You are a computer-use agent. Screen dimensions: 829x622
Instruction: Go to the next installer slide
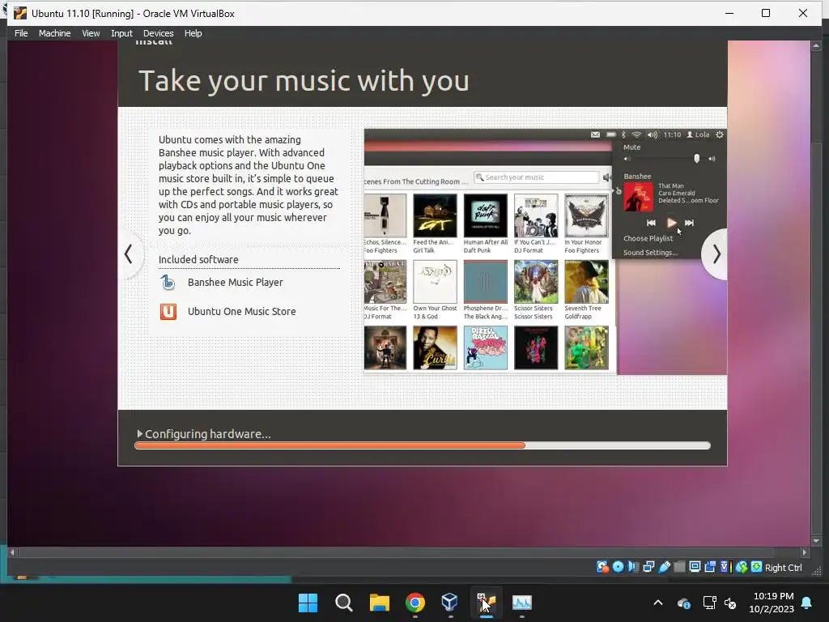[x=716, y=254]
